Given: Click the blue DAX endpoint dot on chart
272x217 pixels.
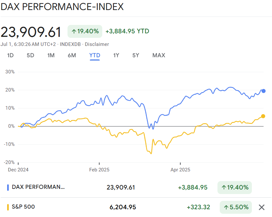Looking at the screenshot, I should pos(264,91).
